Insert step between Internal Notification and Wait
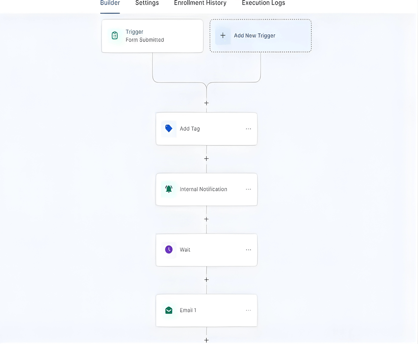 point(206,219)
